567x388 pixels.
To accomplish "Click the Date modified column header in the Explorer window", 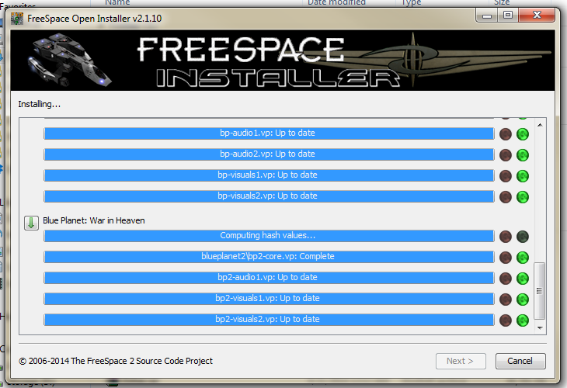I will pos(336,3).
